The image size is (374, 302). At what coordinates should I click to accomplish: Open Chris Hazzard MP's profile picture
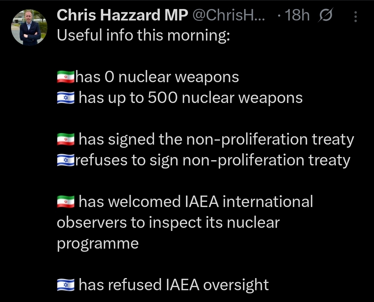[29, 27]
